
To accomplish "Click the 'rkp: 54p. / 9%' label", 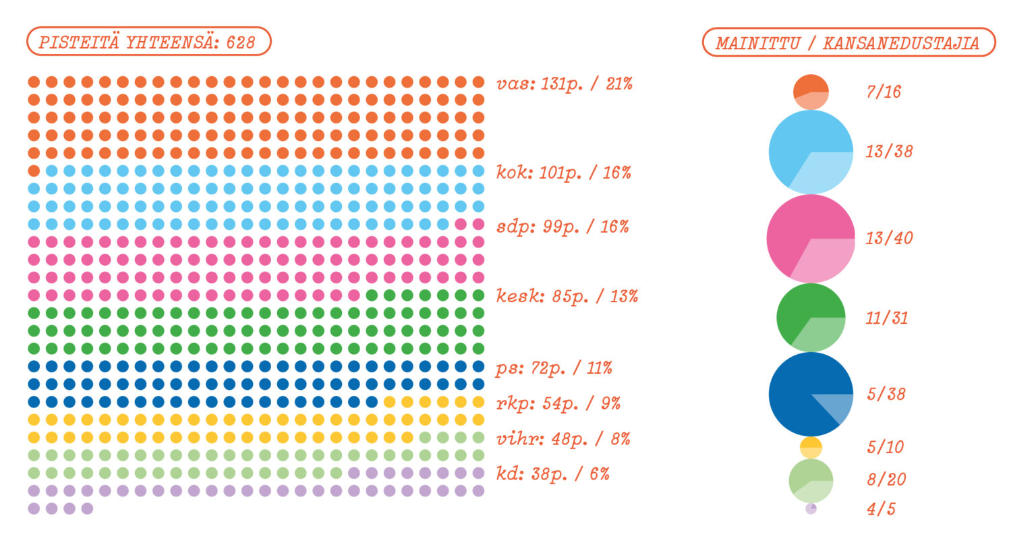I will pos(558,403).
